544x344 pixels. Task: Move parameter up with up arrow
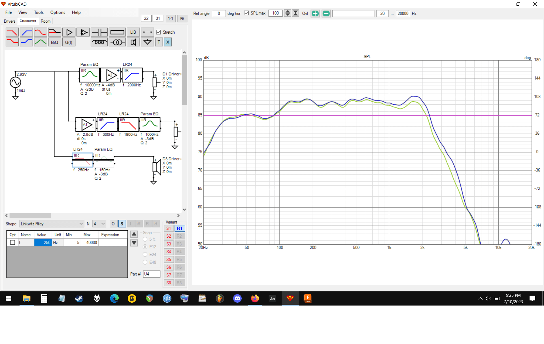(x=134, y=234)
